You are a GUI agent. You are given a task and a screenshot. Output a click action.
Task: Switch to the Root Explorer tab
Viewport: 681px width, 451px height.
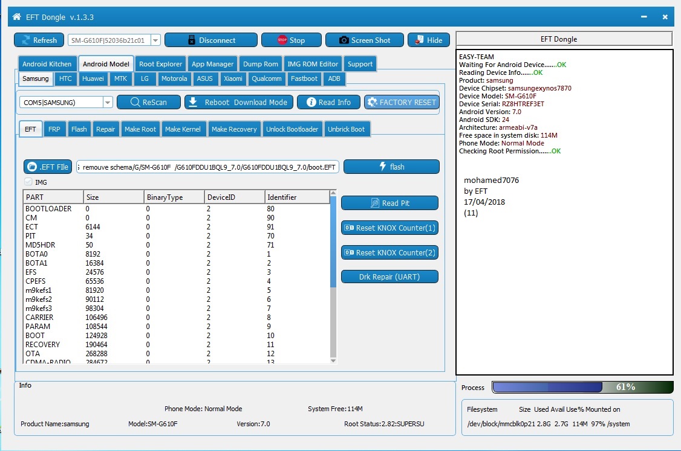pos(160,64)
